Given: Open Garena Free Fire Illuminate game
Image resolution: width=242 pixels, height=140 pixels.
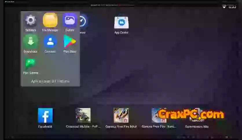Looking at the screenshot, I should click(159, 115).
